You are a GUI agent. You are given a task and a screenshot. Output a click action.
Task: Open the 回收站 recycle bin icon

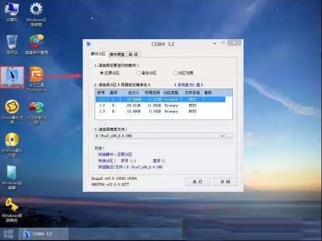click(x=12, y=45)
